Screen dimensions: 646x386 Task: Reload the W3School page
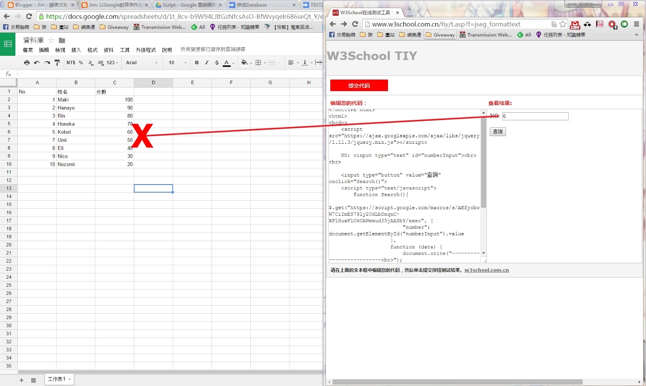(355, 24)
